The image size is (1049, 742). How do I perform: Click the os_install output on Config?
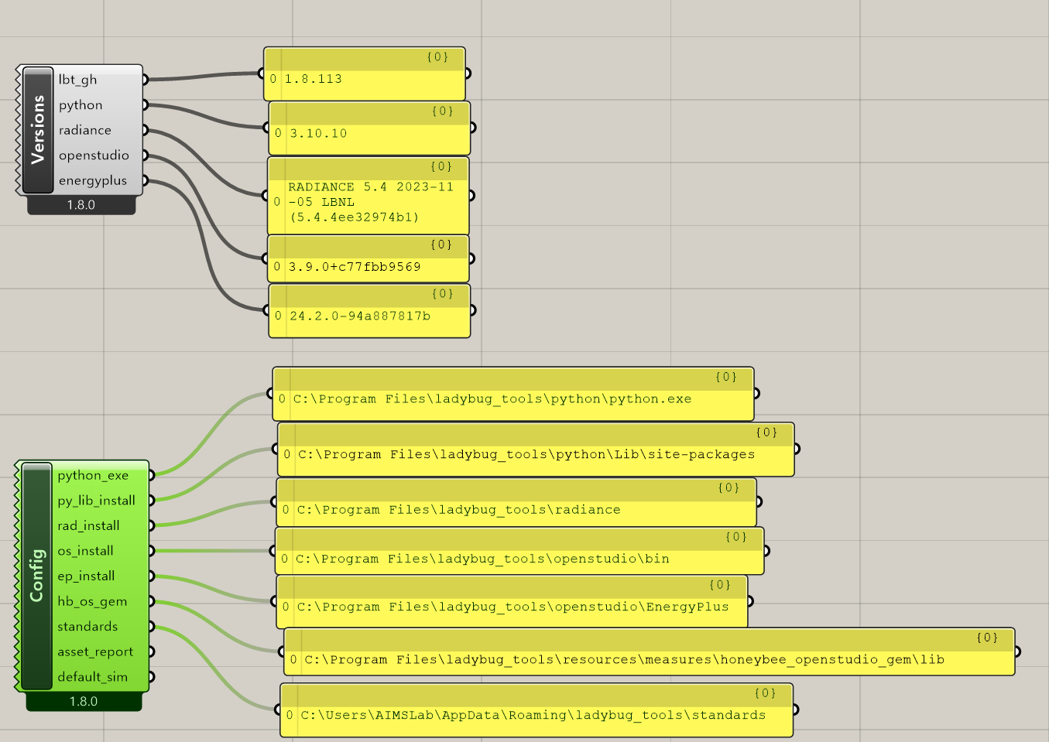[x=85, y=551]
